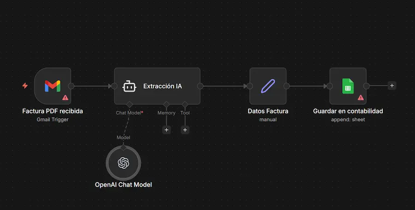Select the Factura PDF recibida label
415x210 pixels.
pos(53,111)
